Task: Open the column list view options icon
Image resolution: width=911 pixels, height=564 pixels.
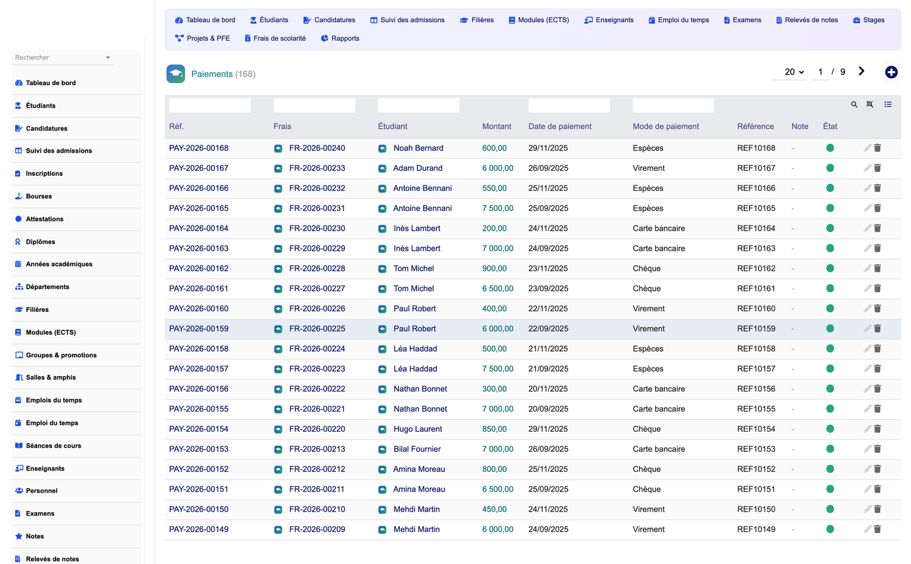Action: 888,105
